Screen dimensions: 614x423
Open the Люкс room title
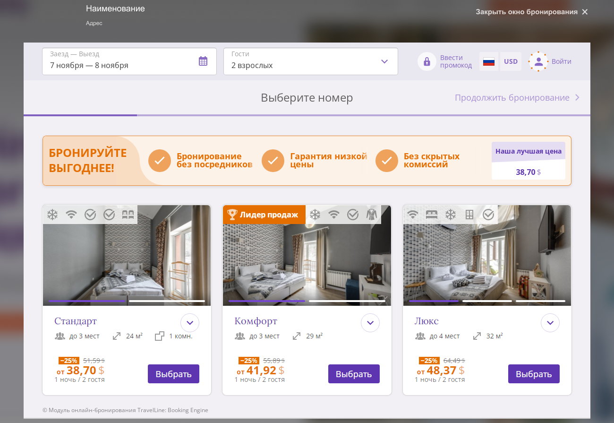(x=426, y=321)
